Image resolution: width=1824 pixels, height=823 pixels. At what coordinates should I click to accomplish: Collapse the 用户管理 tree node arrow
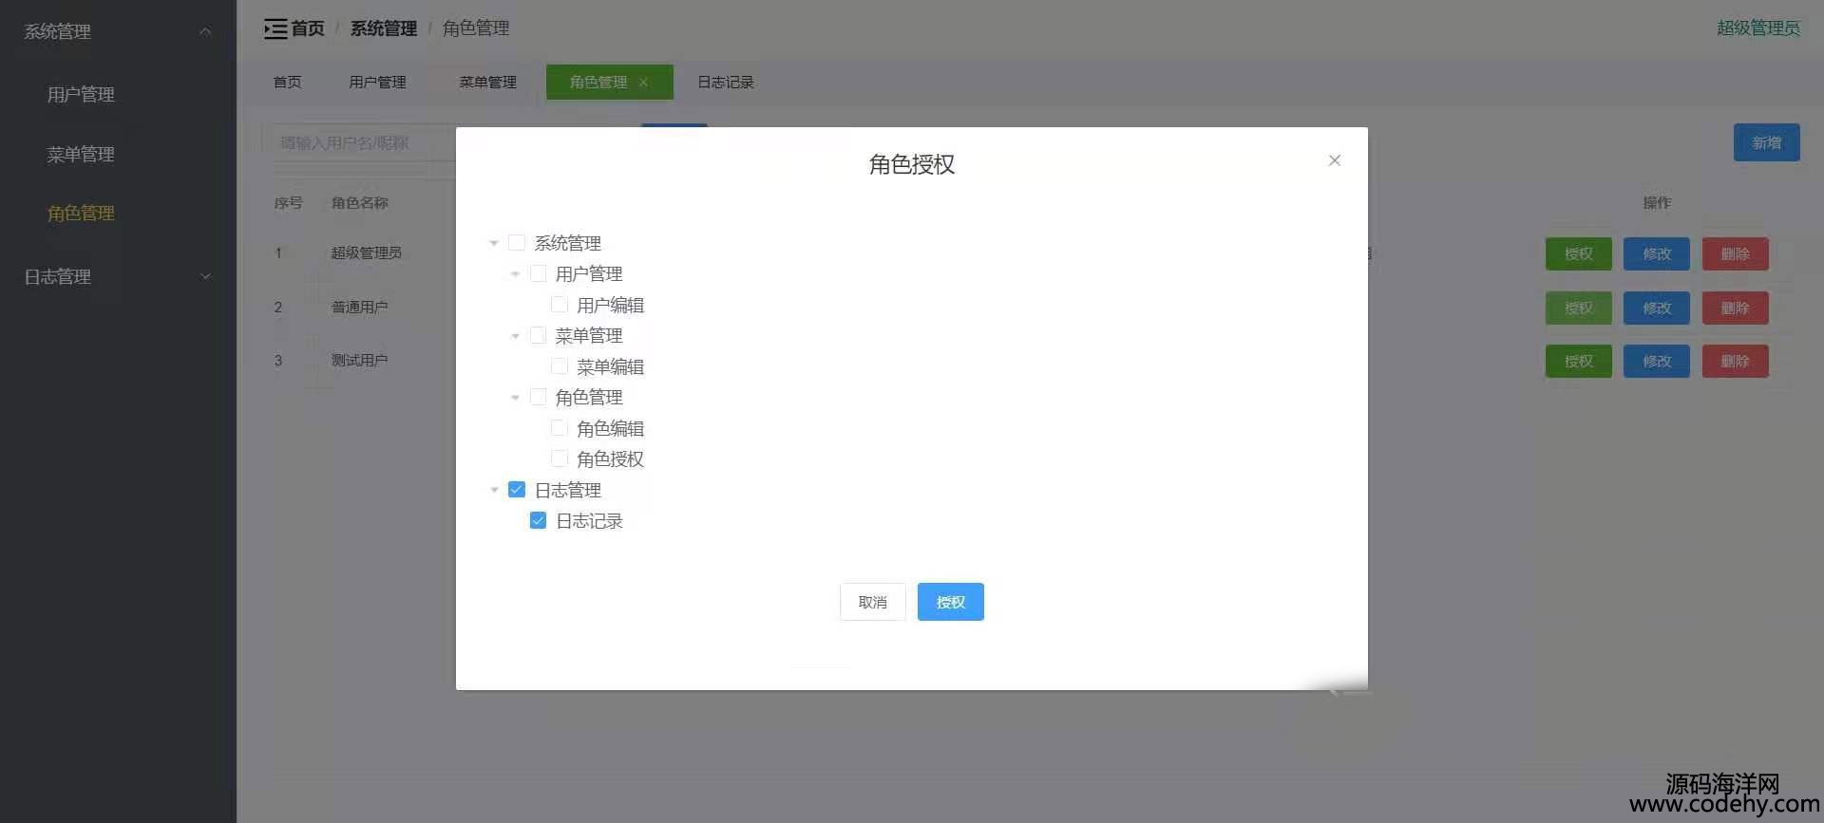click(x=515, y=274)
